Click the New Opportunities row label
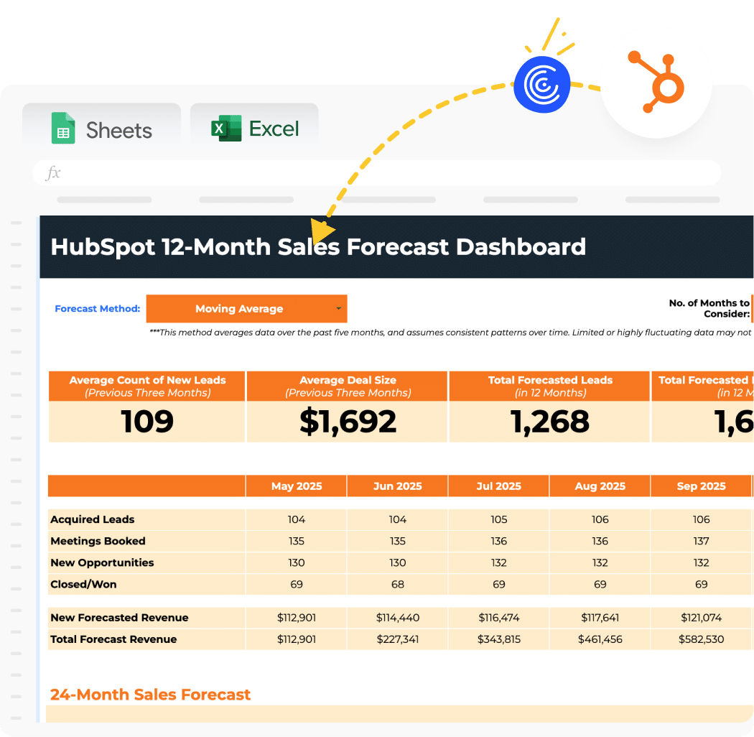The width and height of the screenshot is (754, 737). 102,563
